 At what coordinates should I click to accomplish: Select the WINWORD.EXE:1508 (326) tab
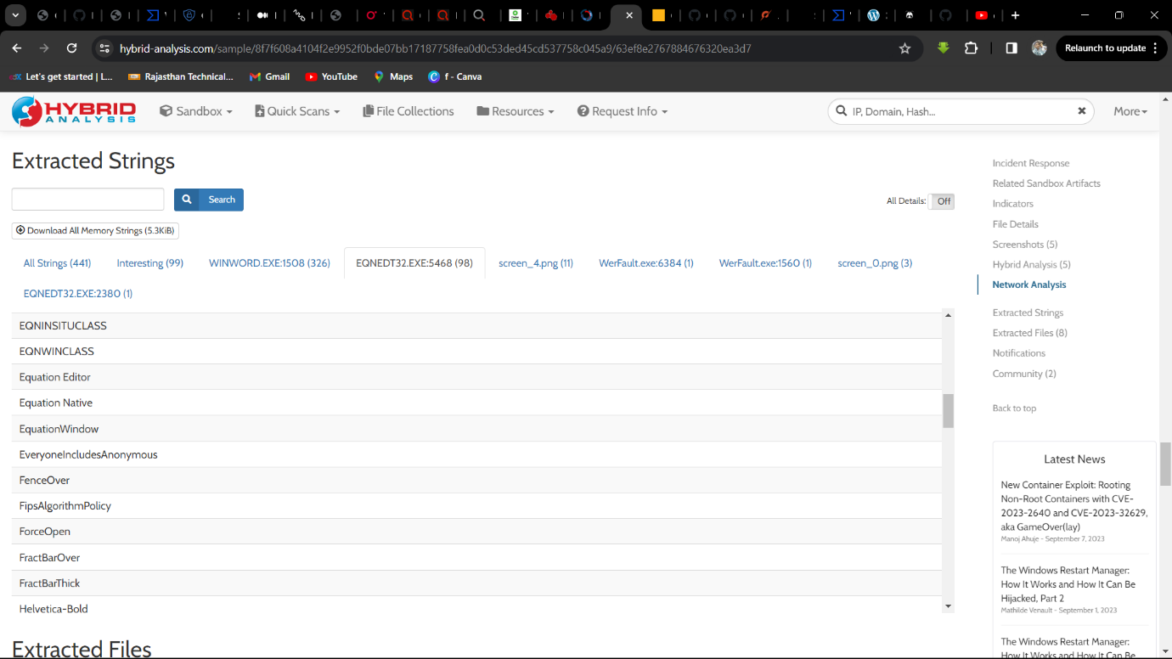pos(269,263)
